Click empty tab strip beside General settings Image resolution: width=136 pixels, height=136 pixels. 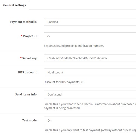pos(82,5)
